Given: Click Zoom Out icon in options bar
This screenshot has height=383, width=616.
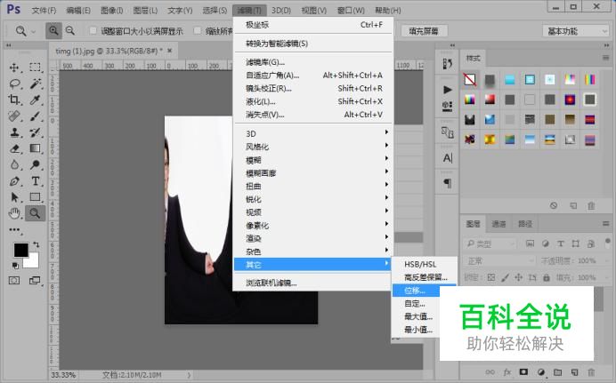Looking at the screenshot, I should coord(70,30).
